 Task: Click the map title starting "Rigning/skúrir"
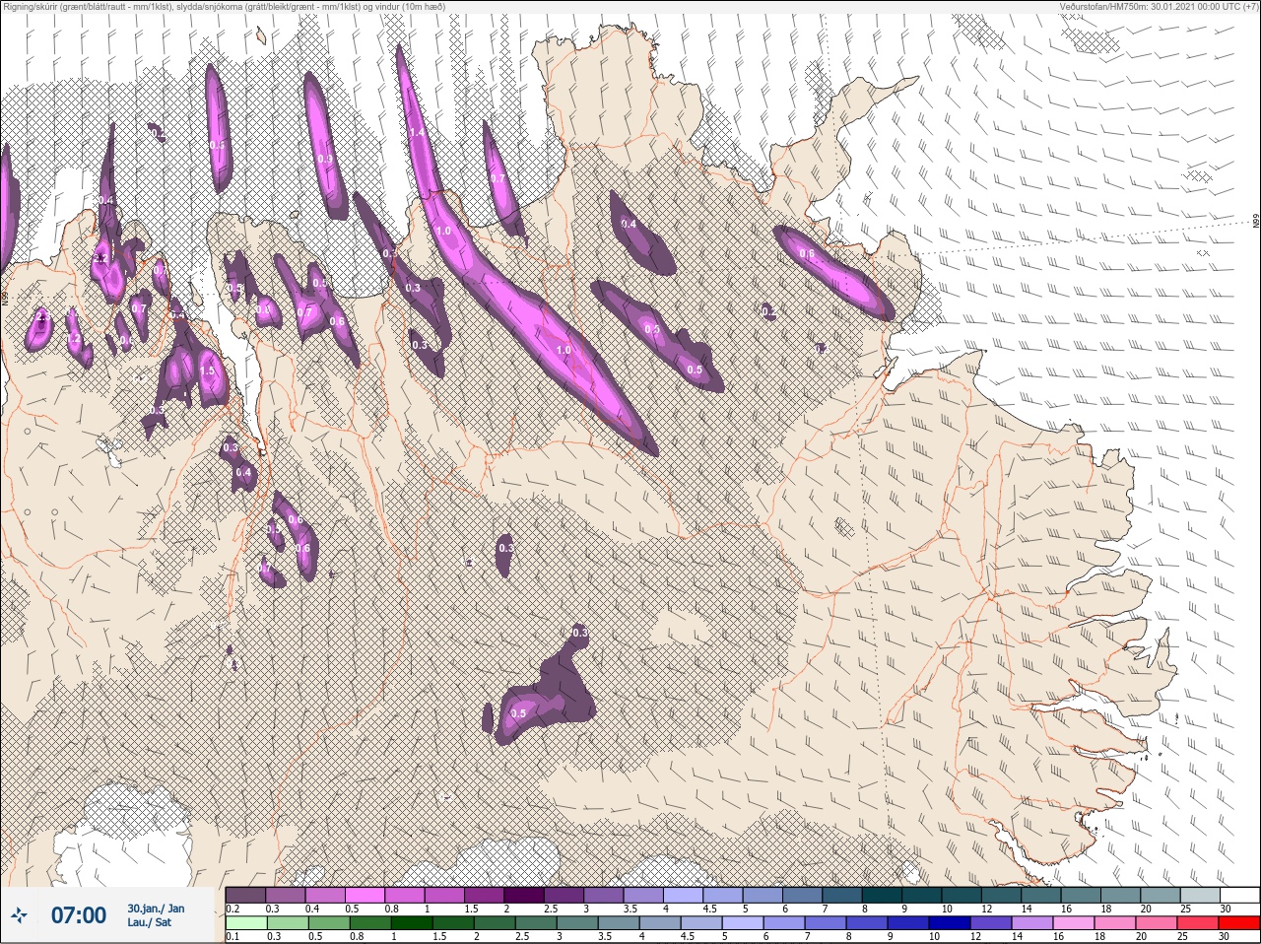(225, 7)
